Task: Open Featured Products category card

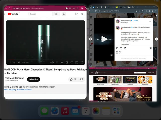Action: pos(115,81)
